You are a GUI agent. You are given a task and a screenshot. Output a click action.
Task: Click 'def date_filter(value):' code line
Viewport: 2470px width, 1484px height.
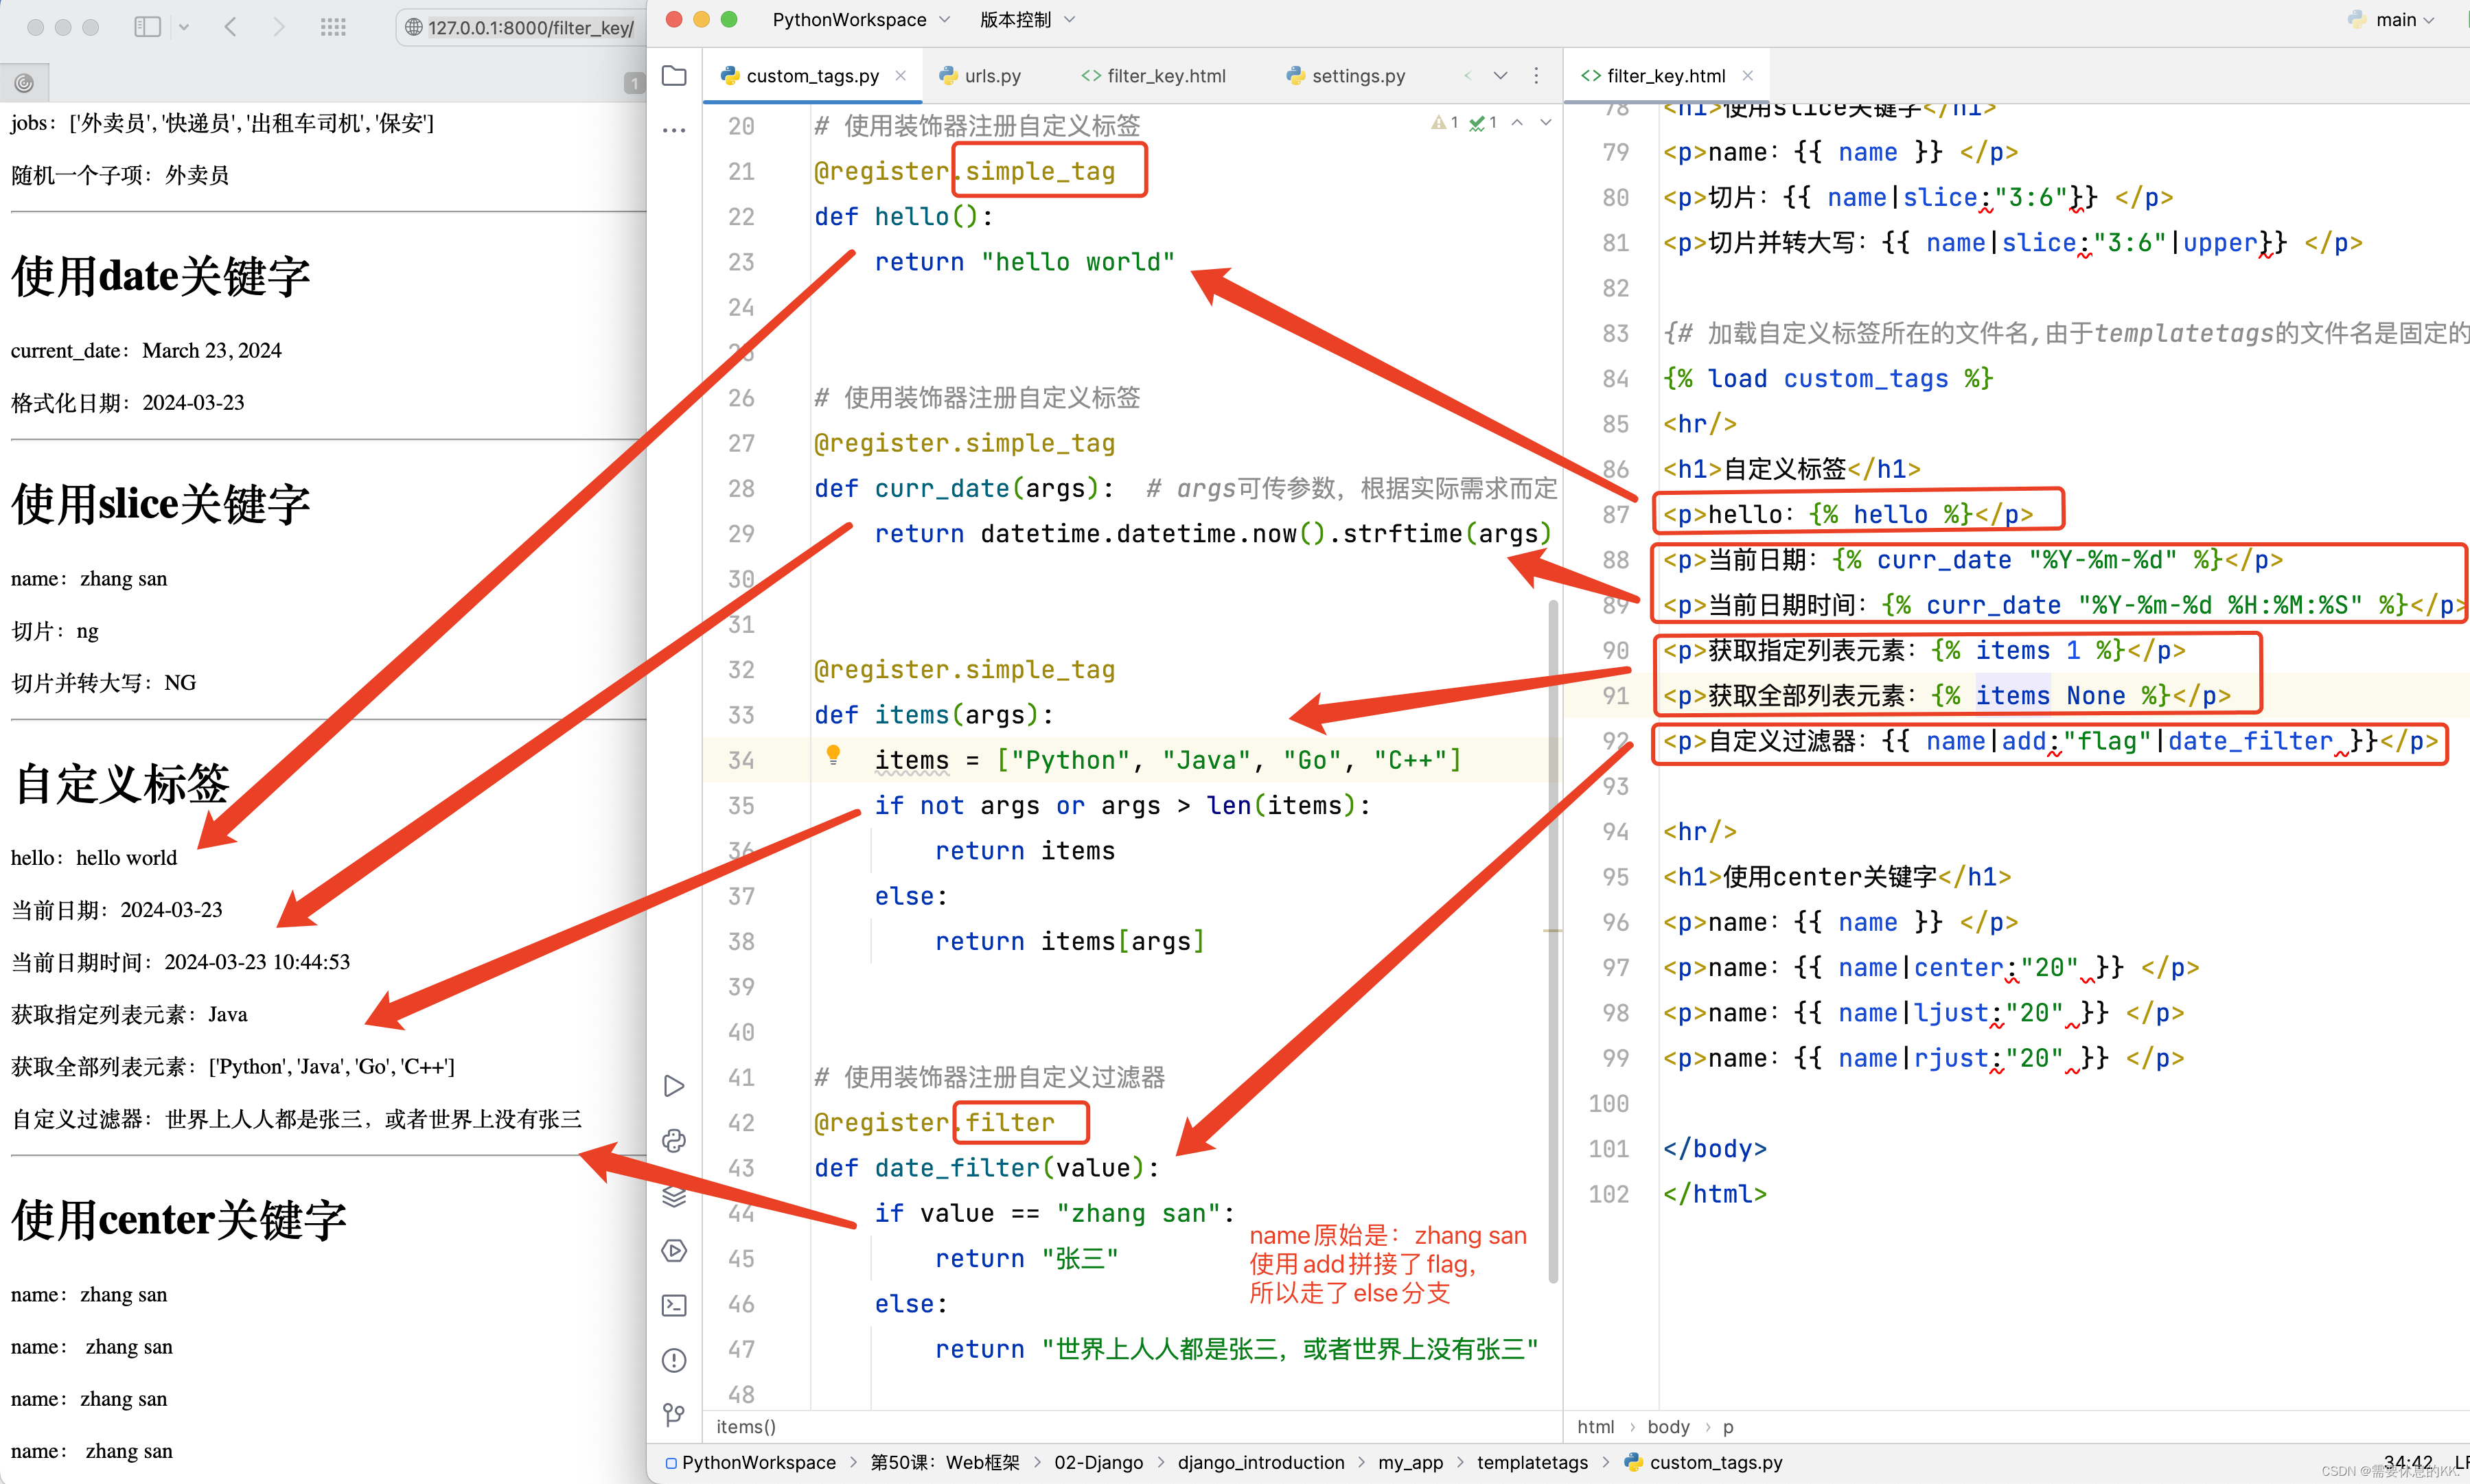pyautogui.click(x=987, y=1168)
